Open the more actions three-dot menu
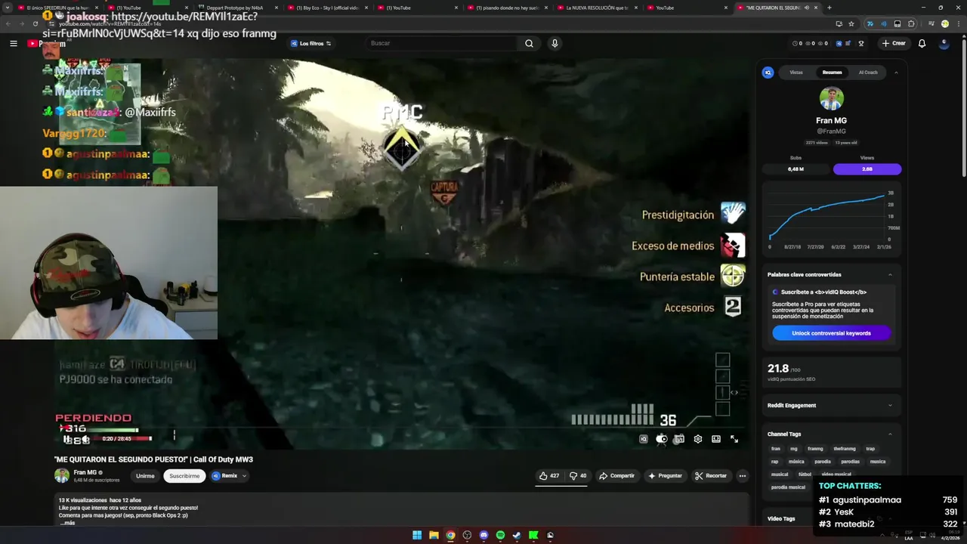The width and height of the screenshot is (967, 544). (x=743, y=476)
